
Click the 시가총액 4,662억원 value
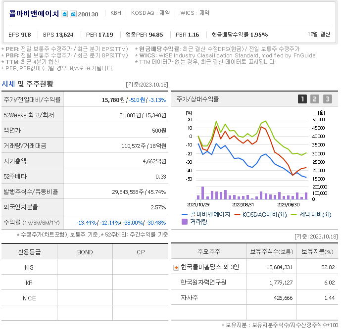(x=154, y=161)
